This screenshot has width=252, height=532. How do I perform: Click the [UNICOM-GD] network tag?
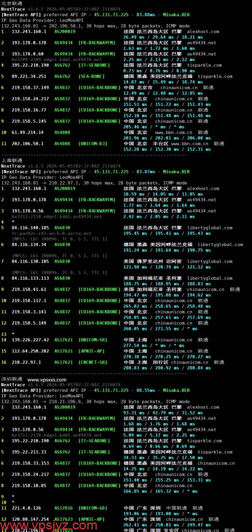[93, 508]
